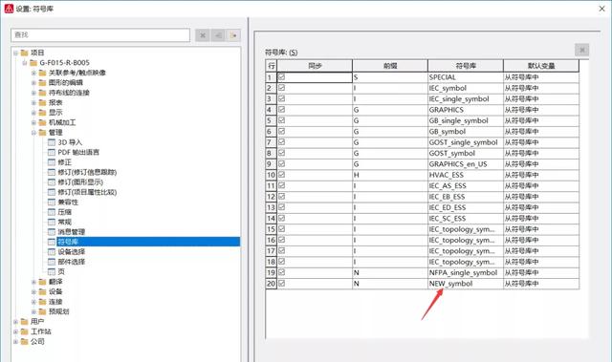
Task: Click the IEC_single_symbol library cell
Action: pos(466,99)
